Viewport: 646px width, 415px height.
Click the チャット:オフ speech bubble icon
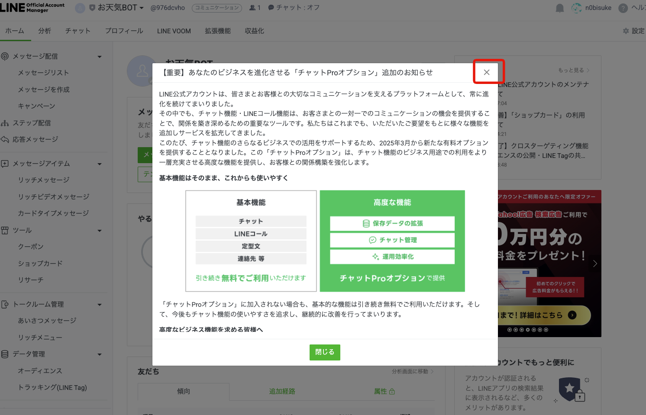271,8
